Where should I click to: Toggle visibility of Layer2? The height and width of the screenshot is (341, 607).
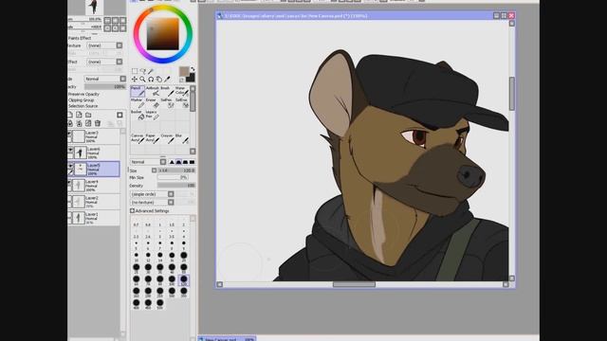tap(69, 199)
